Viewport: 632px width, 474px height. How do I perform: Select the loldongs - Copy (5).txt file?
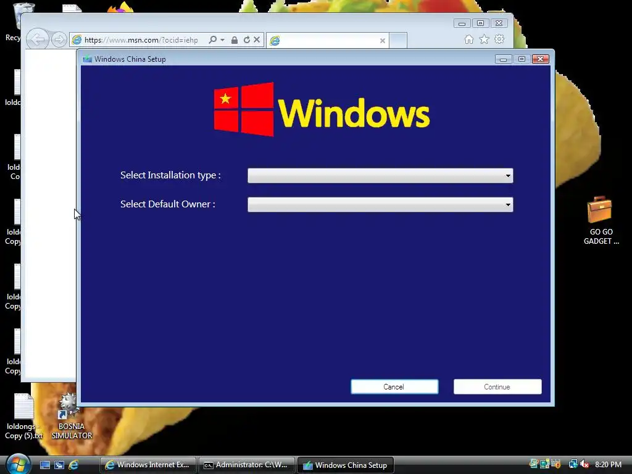(23, 417)
